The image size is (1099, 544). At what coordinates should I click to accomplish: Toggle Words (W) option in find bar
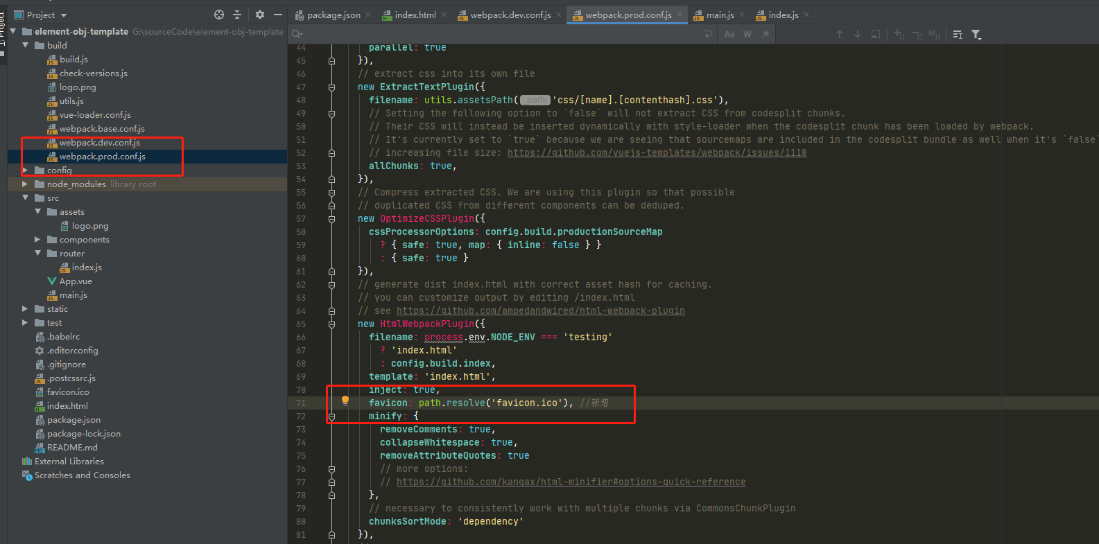click(x=747, y=34)
